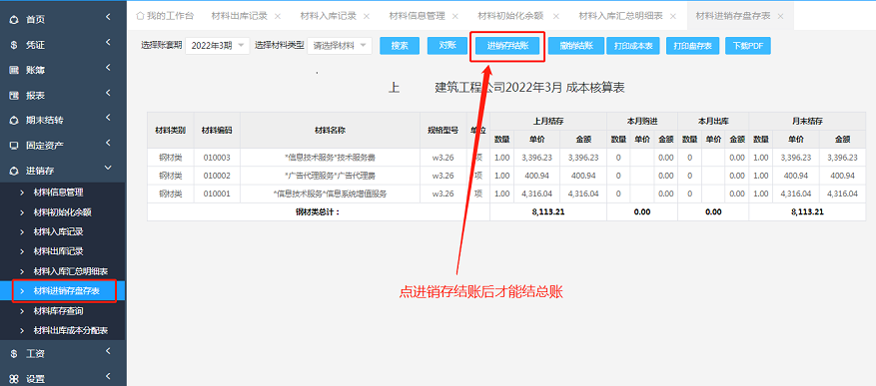Click the 本月出库 column header

click(713, 121)
